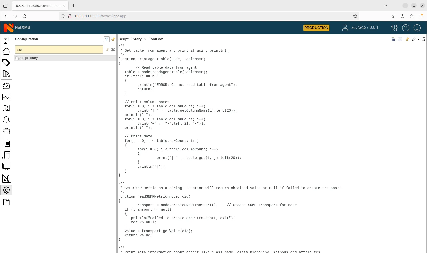
Task: Toggle the 010 source view in script toolbar
Action: [393, 39]
